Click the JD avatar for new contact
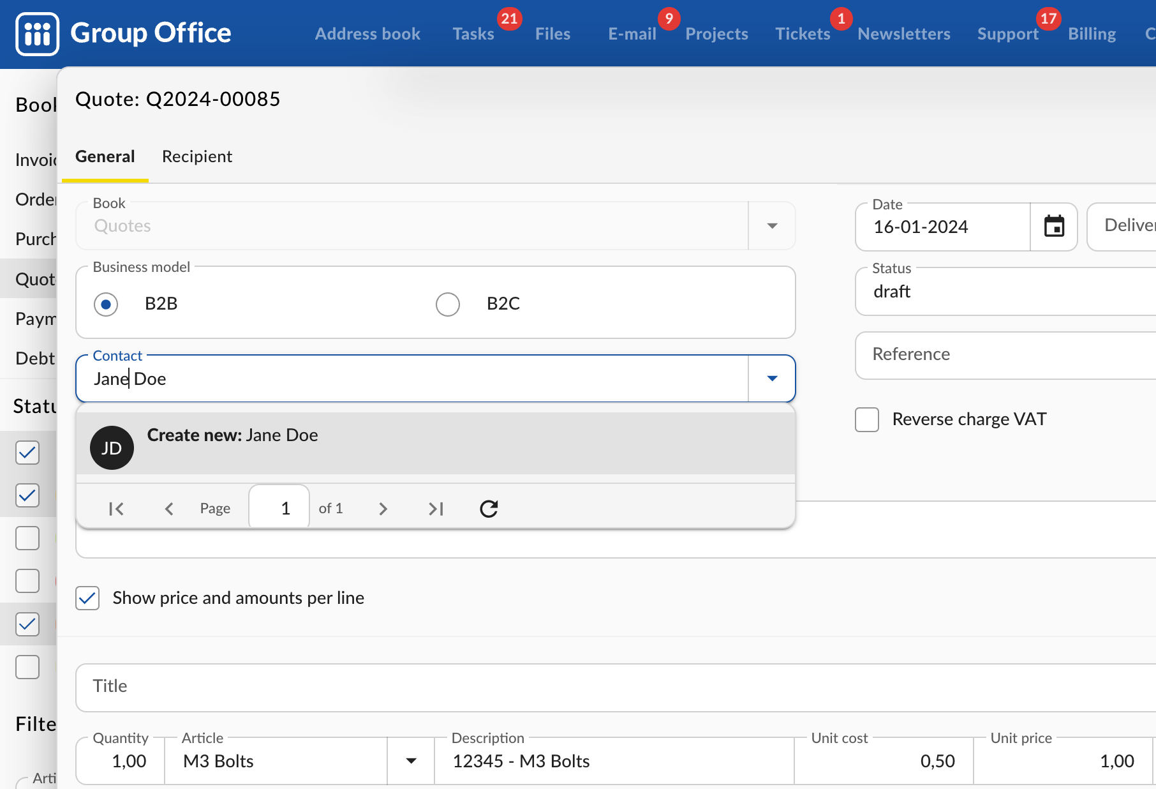 point(112,448)
